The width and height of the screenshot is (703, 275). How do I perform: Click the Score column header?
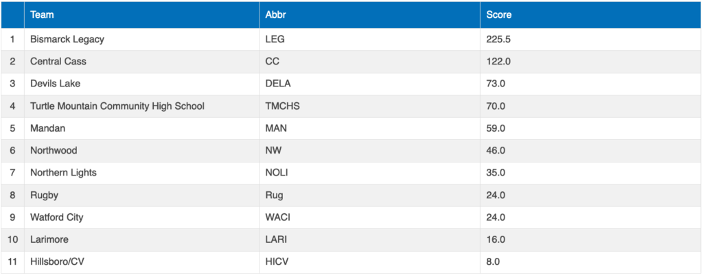point(498,14)
